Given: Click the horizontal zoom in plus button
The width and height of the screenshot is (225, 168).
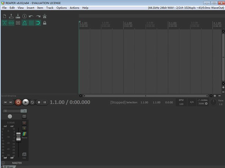Looking at the screenshot, I should tap(215, 96).
